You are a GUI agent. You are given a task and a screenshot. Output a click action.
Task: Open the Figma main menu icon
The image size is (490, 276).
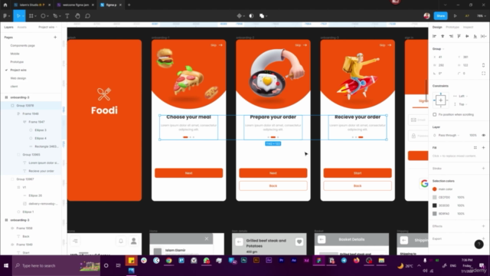5,16
